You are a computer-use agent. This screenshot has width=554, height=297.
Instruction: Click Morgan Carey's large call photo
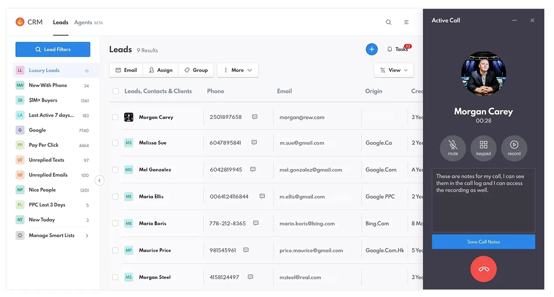pos(483,74)
